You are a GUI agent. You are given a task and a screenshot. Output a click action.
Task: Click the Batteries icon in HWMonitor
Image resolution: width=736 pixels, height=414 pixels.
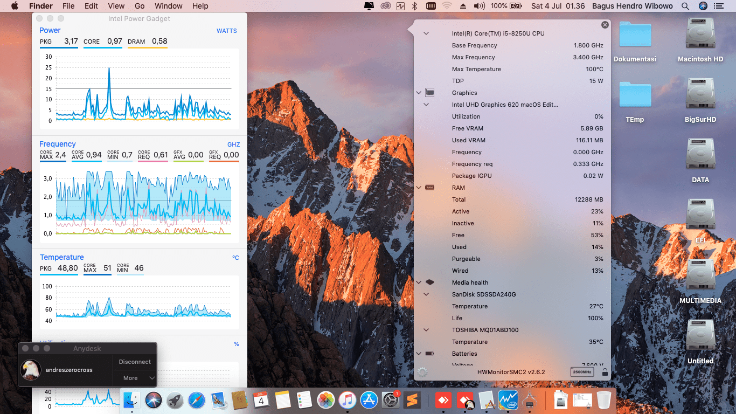[429, 354]
